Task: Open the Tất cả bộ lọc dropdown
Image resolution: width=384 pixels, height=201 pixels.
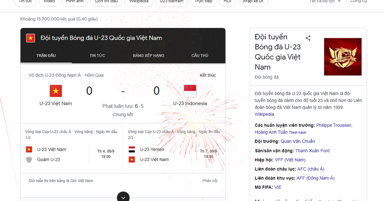Action: 325,1
